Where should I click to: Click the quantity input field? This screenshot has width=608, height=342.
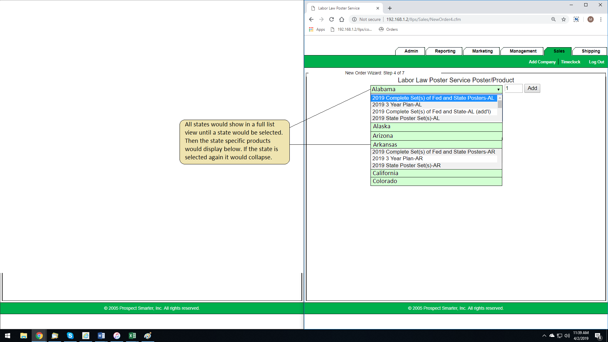point(513,88)
